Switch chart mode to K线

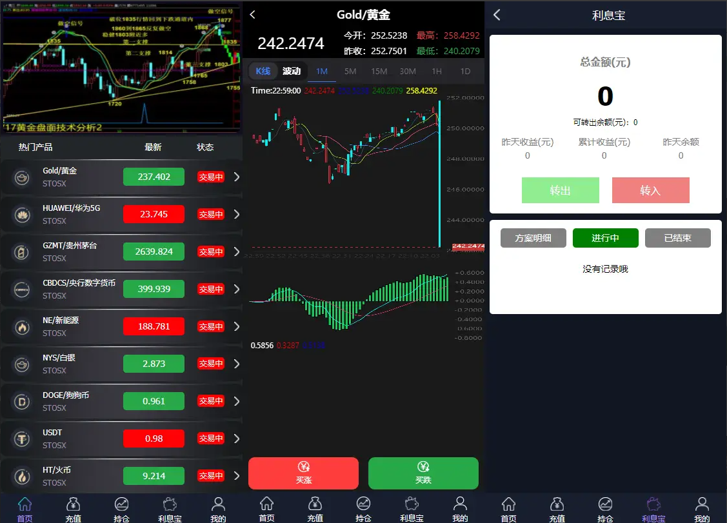(263, 71)
